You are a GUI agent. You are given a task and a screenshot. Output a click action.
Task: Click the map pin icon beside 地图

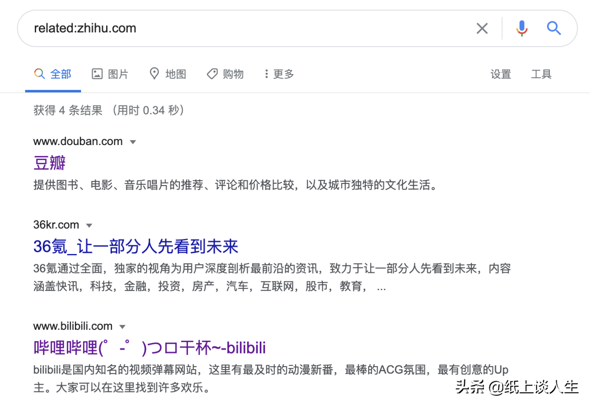click(154, 74)
